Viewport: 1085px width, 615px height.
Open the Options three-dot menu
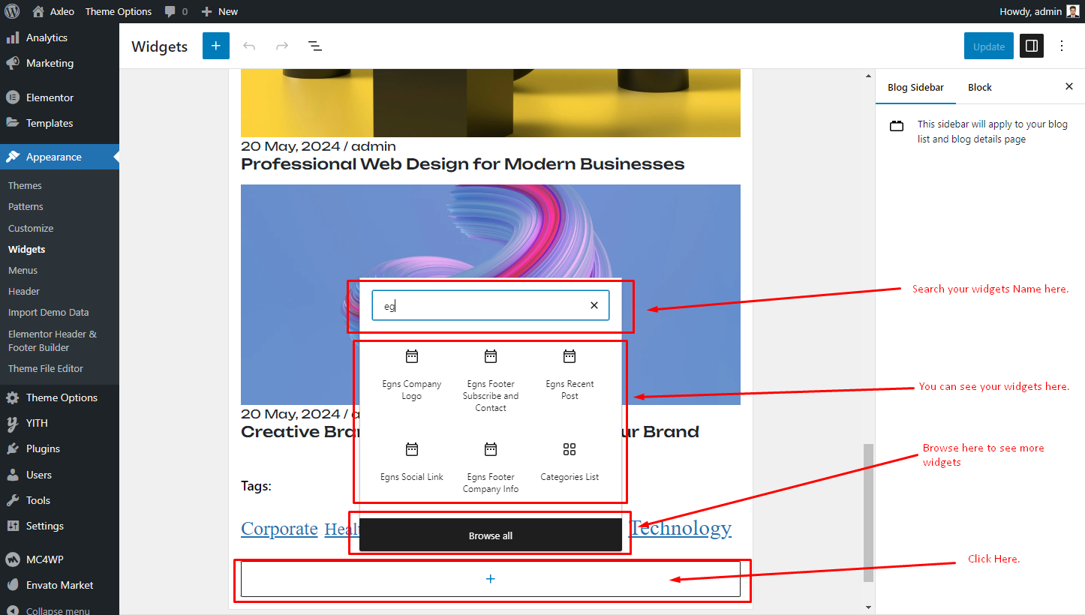click(1062, 46)
